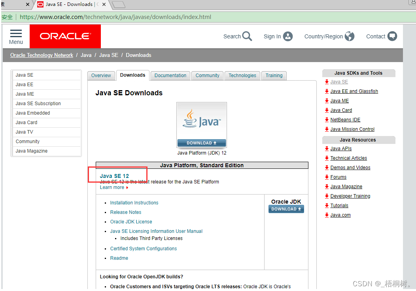The image size is (416, 291).
Task: Open the Readme link
Action: (119, 258)
